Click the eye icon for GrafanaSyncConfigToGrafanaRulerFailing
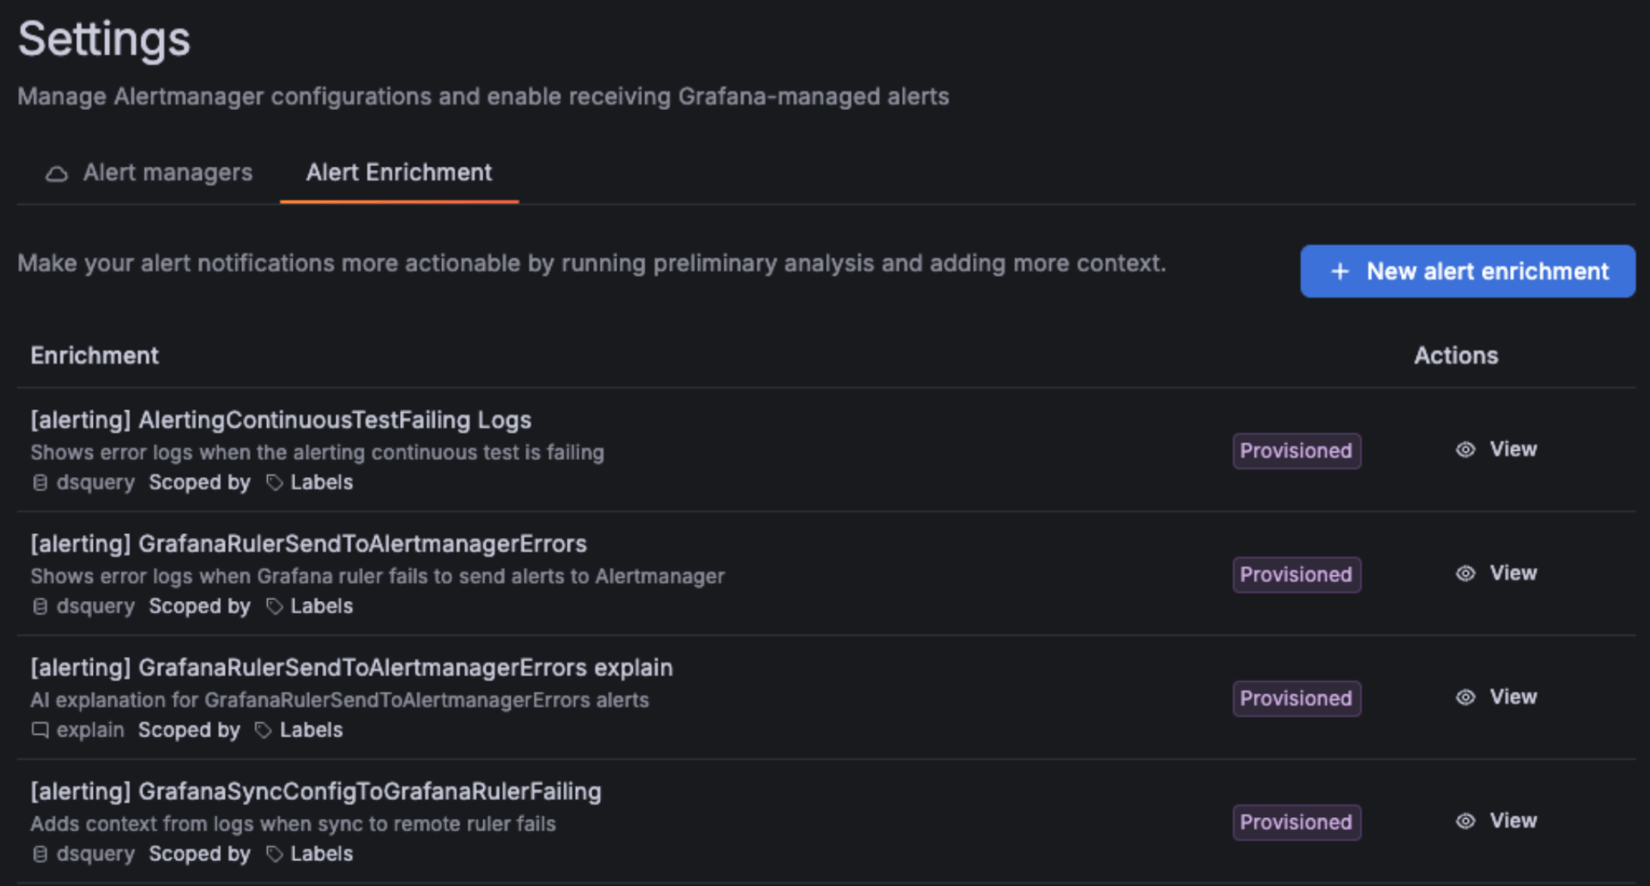 tap(1464, 821)
